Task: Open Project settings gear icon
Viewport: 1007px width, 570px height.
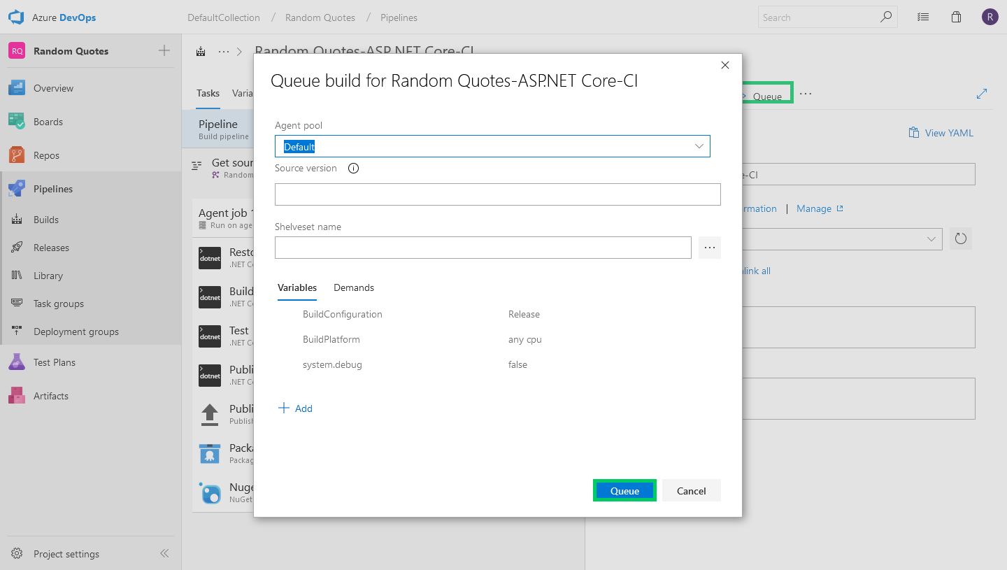Action: pyautogui.click(x=17, y=554)
